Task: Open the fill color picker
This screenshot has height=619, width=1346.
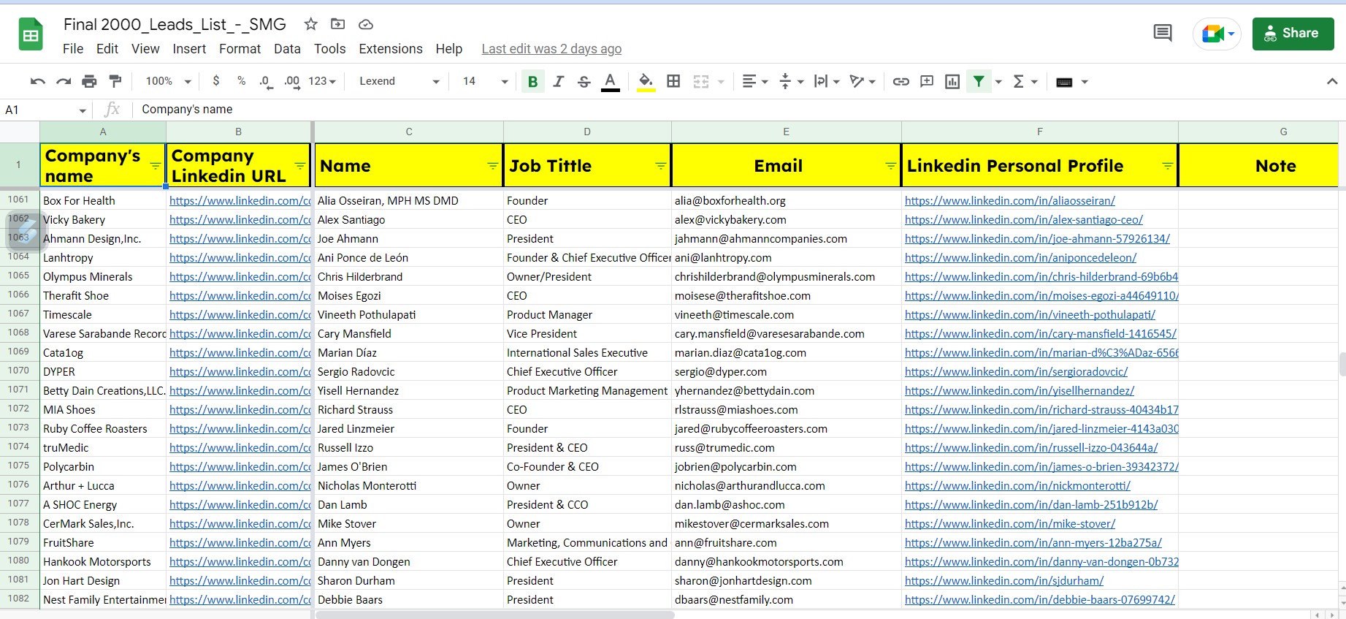Action: 646,81
